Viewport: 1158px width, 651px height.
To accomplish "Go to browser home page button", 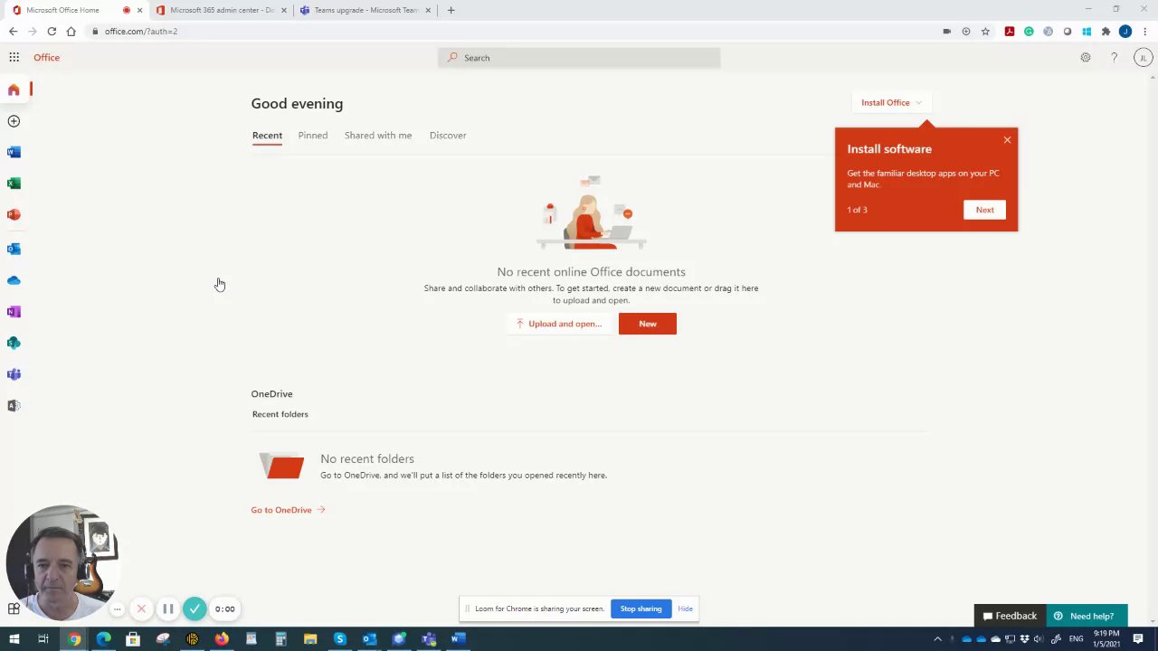I will pos(71,31).
